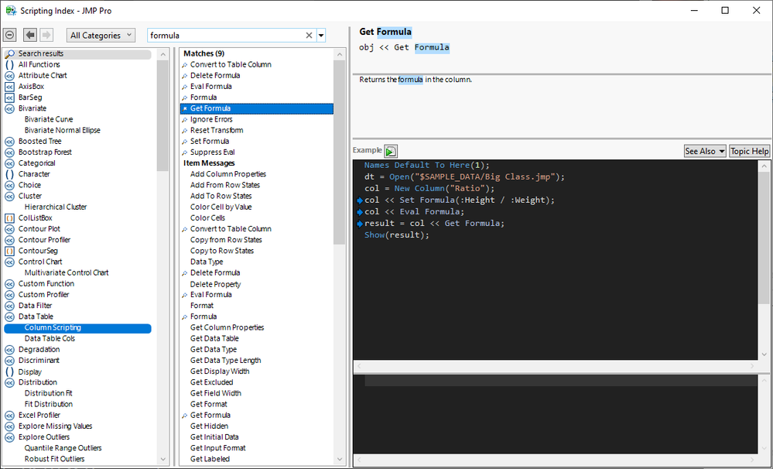Run the example script with green play icon
Viewport: 773px width, 469px height.
tap(391, 151)
